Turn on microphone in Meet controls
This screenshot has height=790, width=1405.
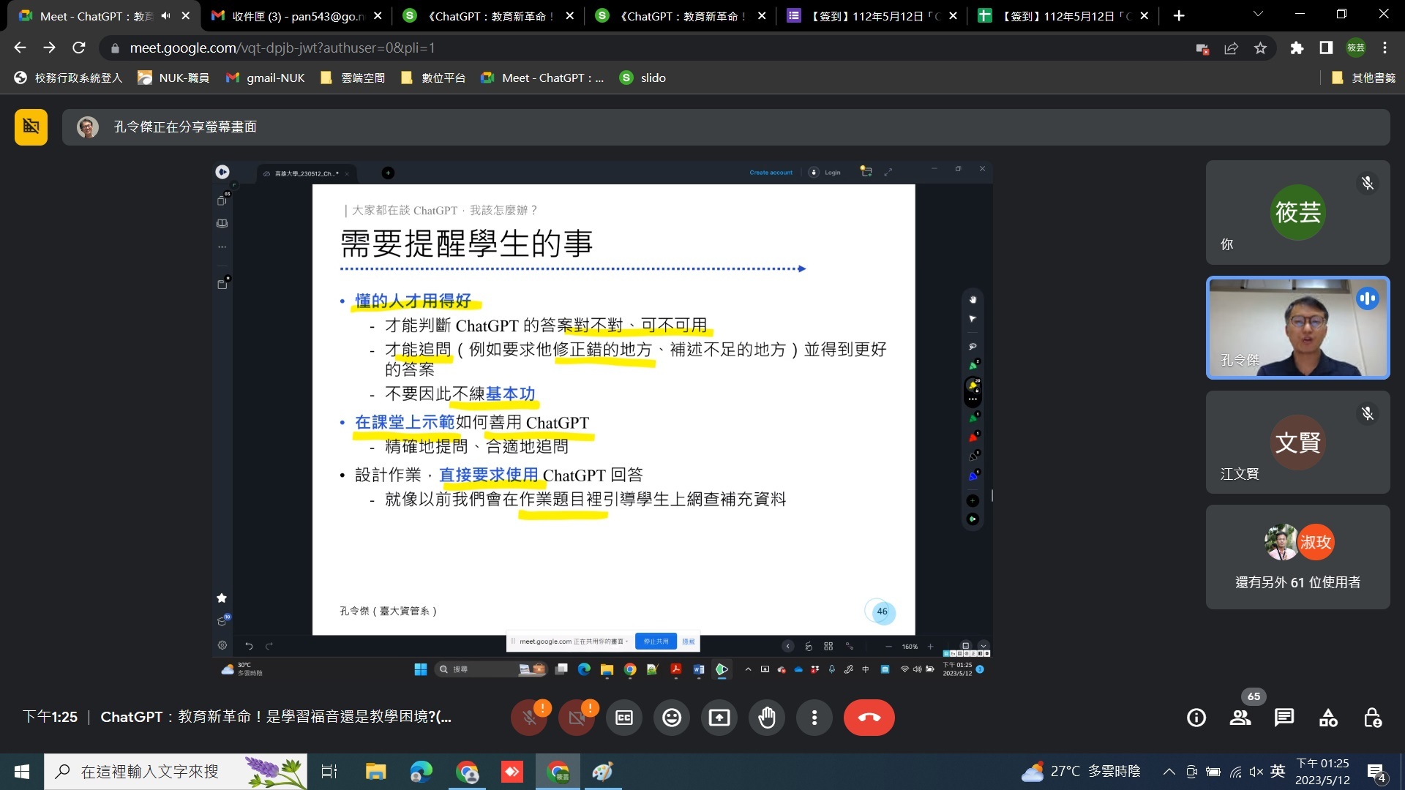tap(529, 718)
